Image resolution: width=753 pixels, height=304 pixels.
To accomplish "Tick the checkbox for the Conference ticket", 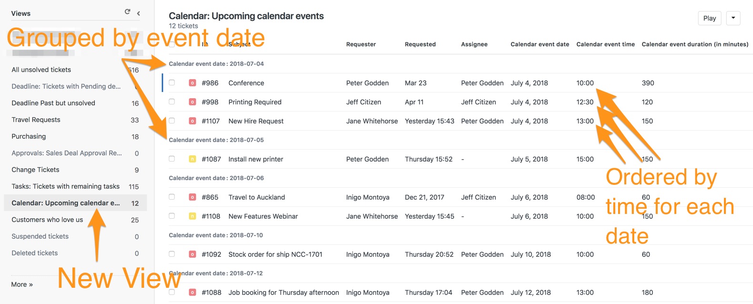I will click(172, 82).
